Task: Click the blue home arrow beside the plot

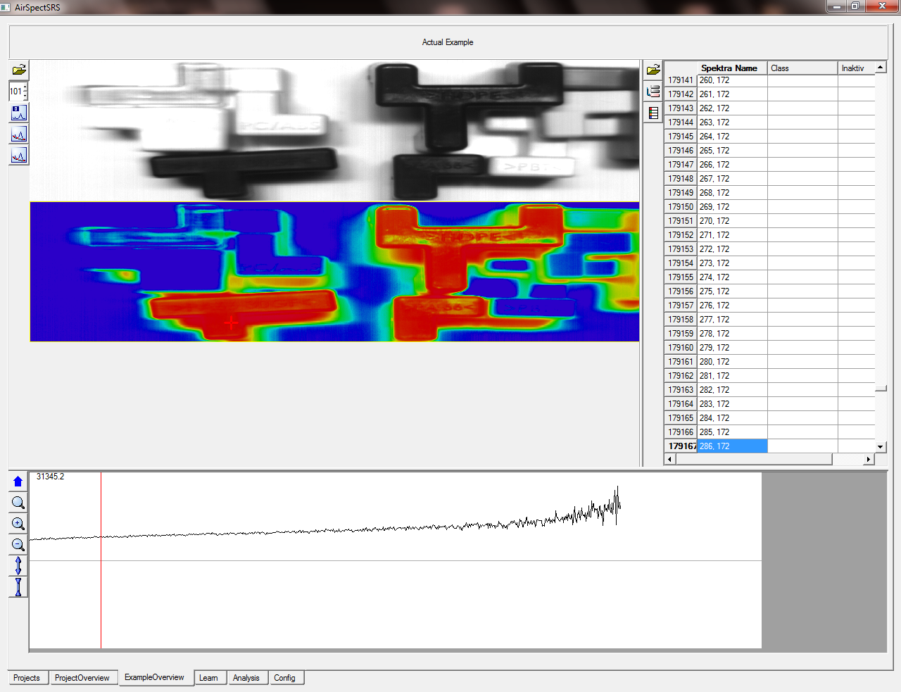Action: tap(18, 482)
